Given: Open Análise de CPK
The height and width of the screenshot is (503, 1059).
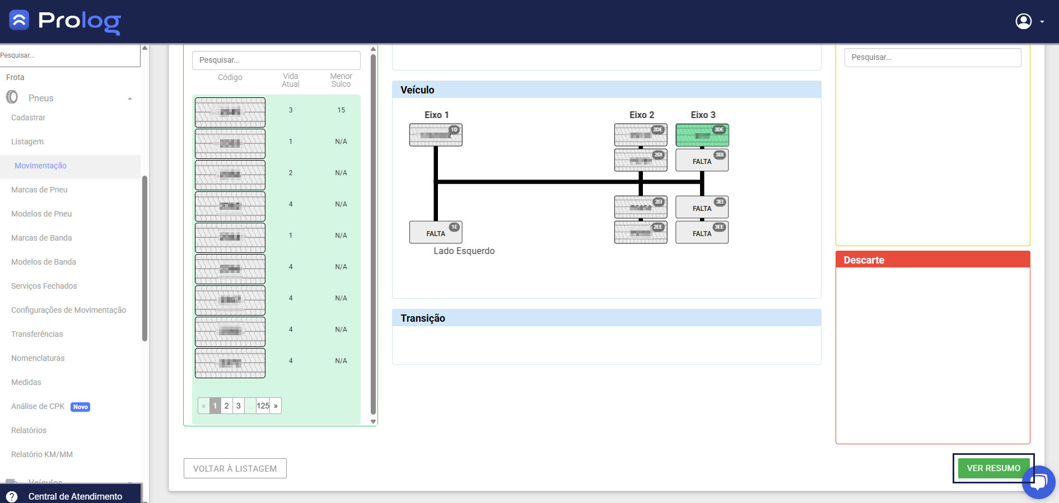Looking at the screenshot, I should coord(38,406).
